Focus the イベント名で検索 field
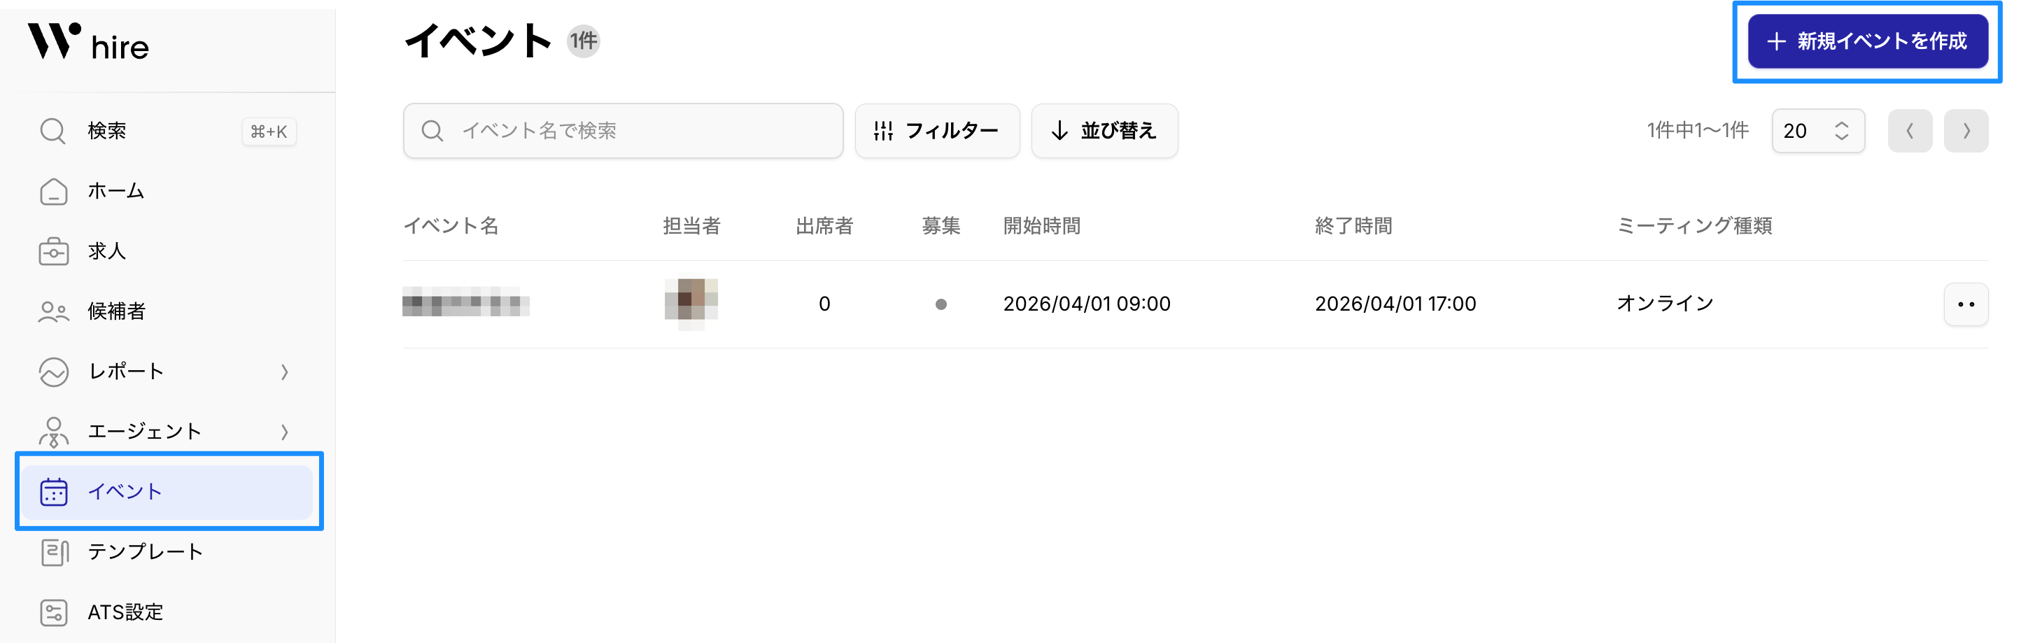Screen dimensions: 2021x643 (623, 131)
